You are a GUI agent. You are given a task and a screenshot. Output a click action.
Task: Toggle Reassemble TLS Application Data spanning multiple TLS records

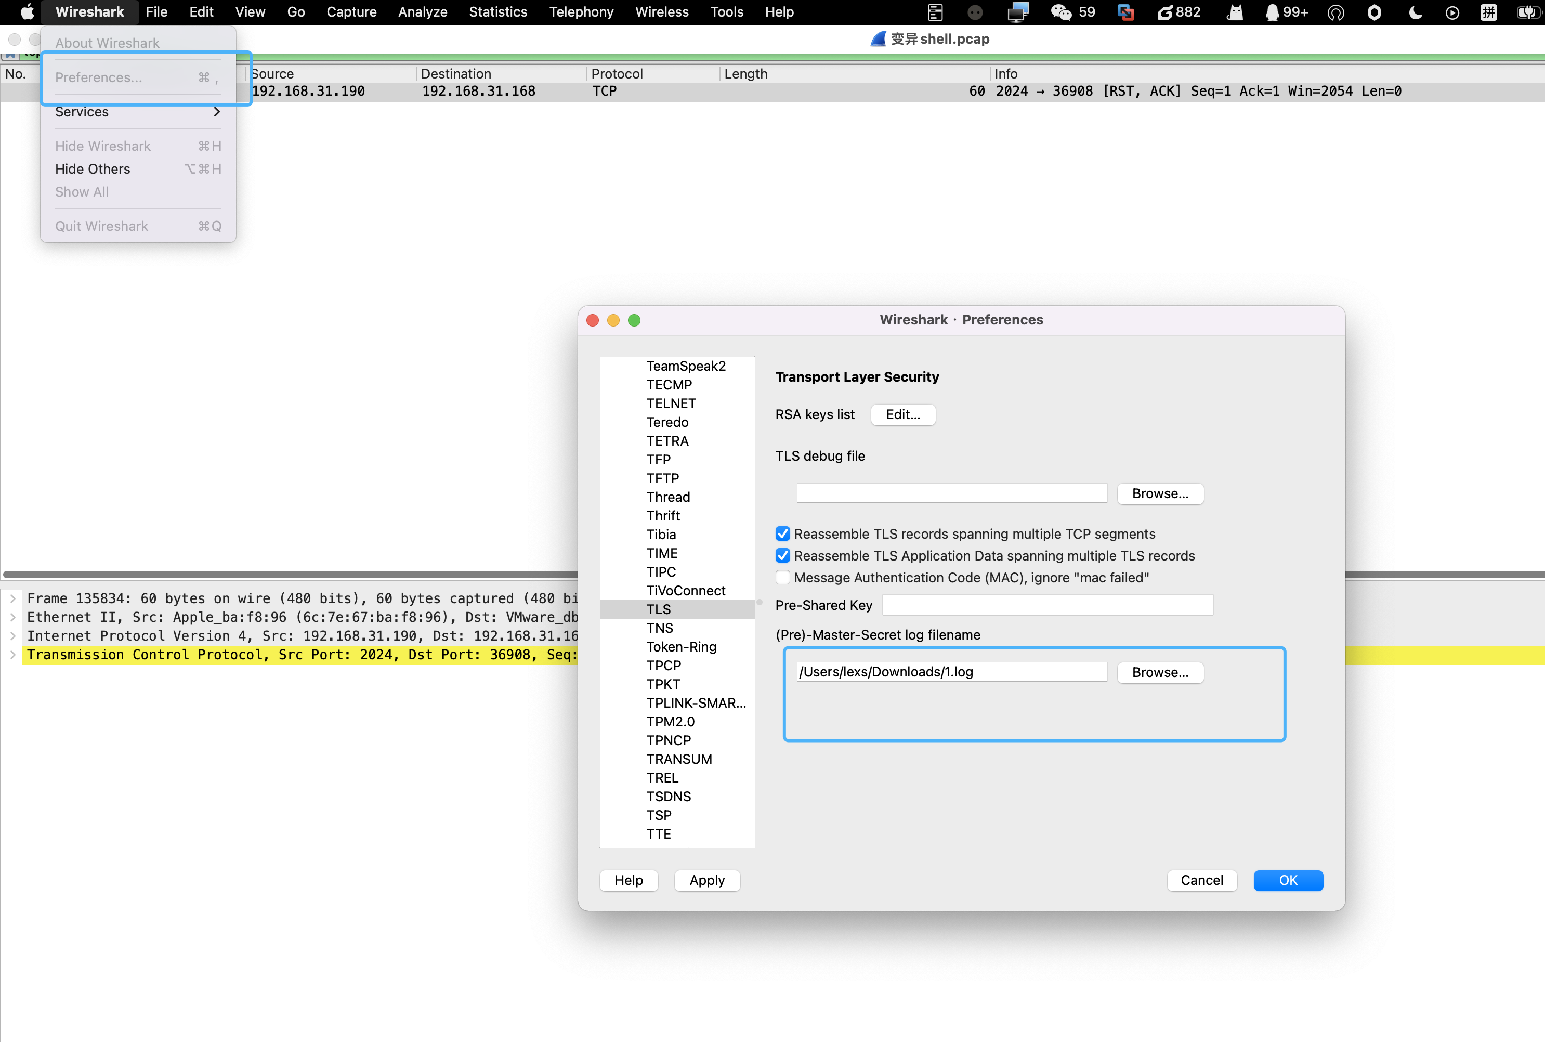784,555
